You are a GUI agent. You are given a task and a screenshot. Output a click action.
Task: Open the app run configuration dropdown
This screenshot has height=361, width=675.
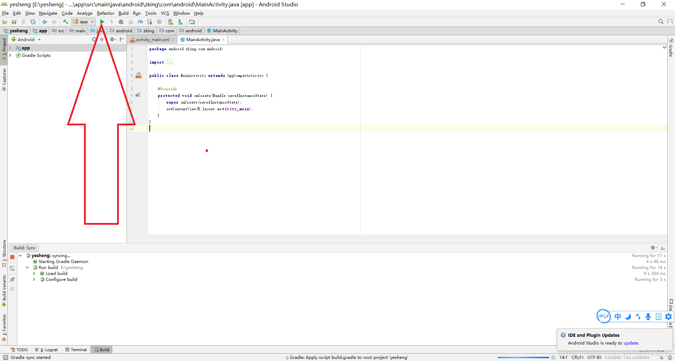point(84,22)
